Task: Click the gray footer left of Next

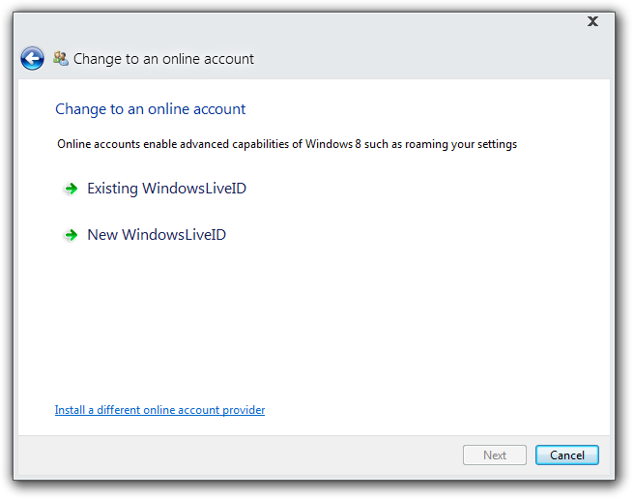Action: point(242,455)
